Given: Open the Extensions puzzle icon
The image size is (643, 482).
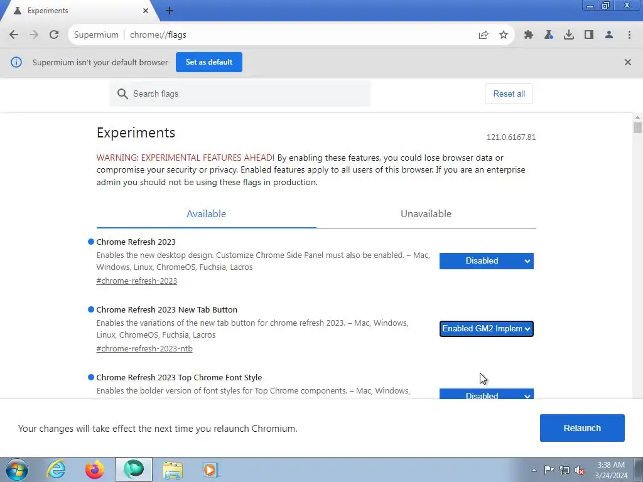Looking at the screenshot, I should [x=529, y=35].
